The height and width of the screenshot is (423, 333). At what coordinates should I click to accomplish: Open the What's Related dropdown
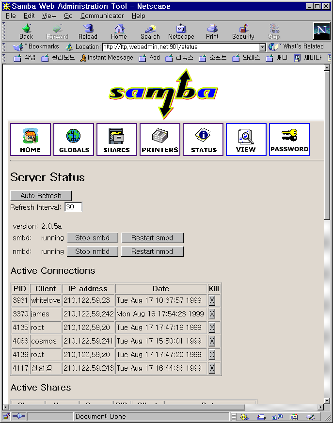click(x=296, y=47)
